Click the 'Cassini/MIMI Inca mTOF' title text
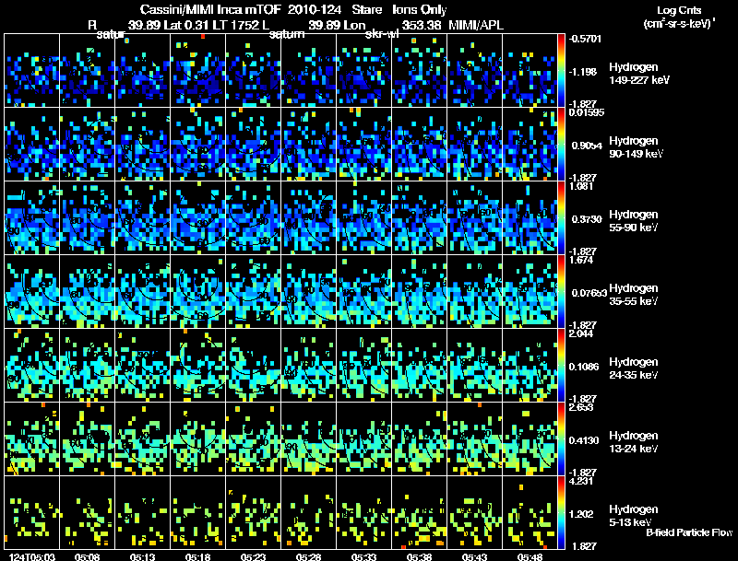The height and width of the screenshot is (561, 738). tap(210, 10)
